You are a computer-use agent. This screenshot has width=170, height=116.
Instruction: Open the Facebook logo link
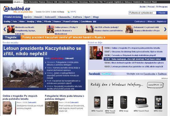[x=95, y=74]
